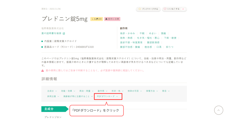Open the めまい side effect link
226x125 pixels.
(153, 33)
